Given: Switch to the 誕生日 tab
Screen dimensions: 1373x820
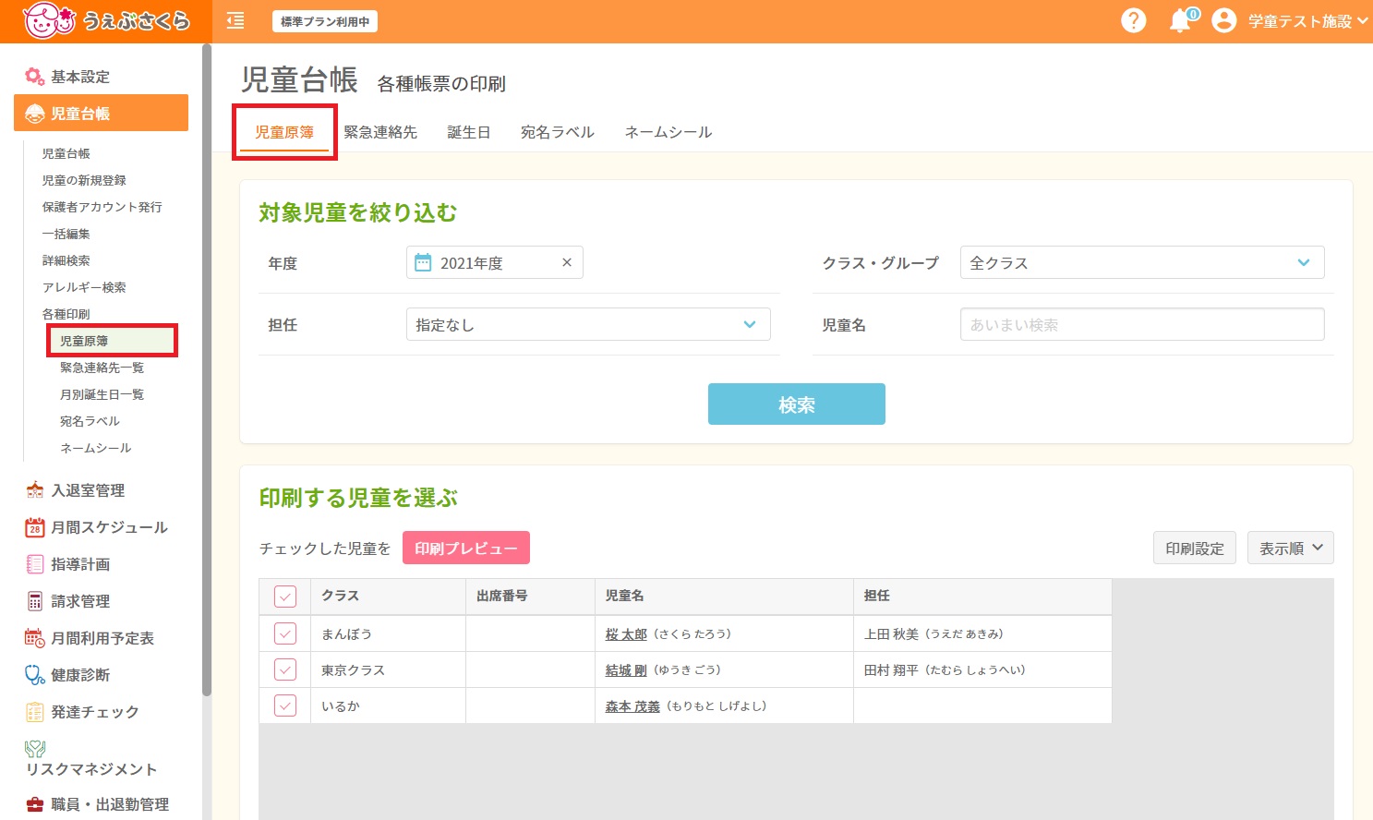Looking at the screenshot, I should point(469,132).
